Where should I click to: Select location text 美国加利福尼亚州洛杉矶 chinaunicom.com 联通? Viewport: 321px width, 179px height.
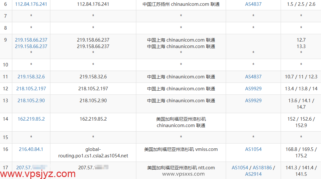pos(181,122)
